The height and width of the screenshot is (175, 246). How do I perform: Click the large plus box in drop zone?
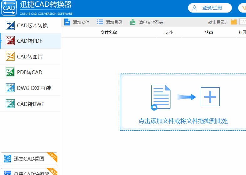(210, 97)
